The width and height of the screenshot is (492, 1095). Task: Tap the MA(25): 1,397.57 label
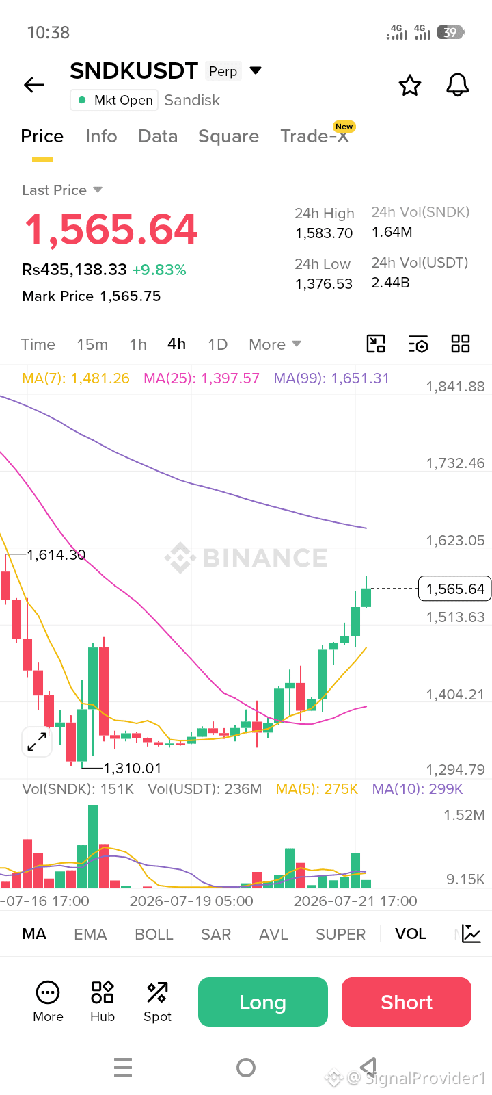(x=202, y=378)
